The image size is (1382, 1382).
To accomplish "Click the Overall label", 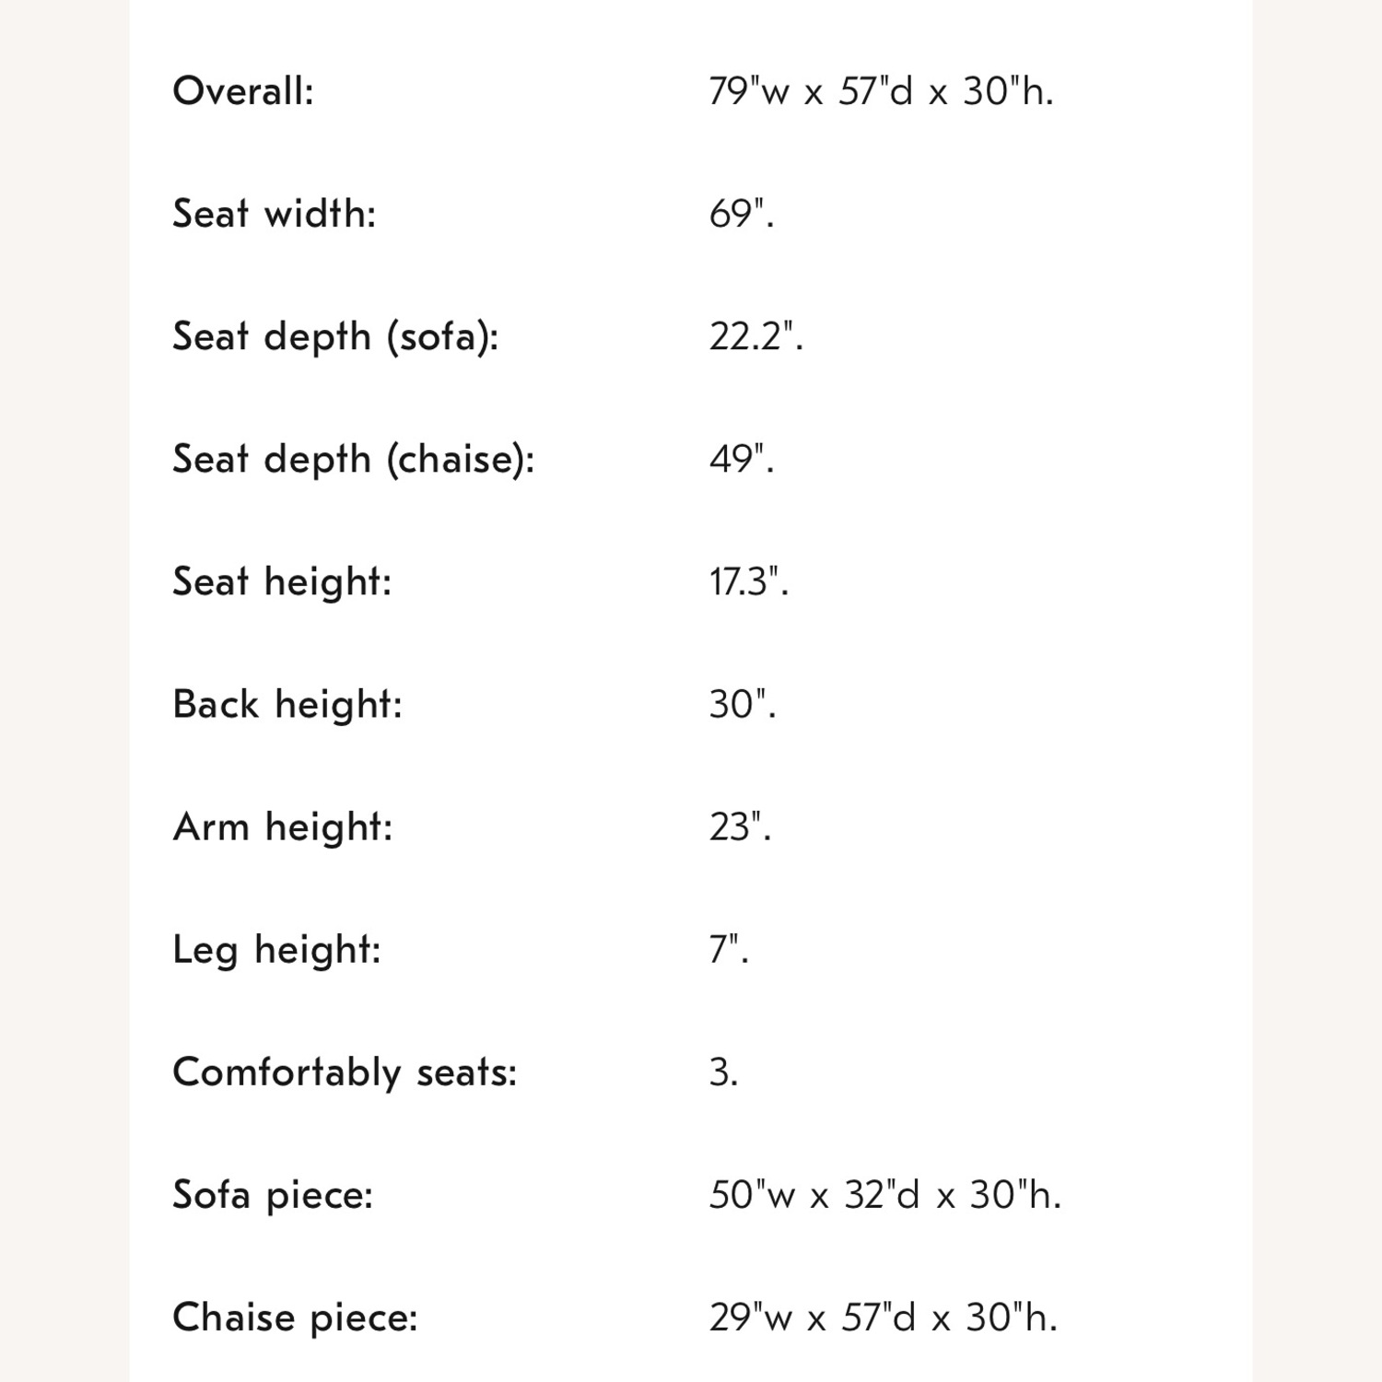I will pos(243,91).
